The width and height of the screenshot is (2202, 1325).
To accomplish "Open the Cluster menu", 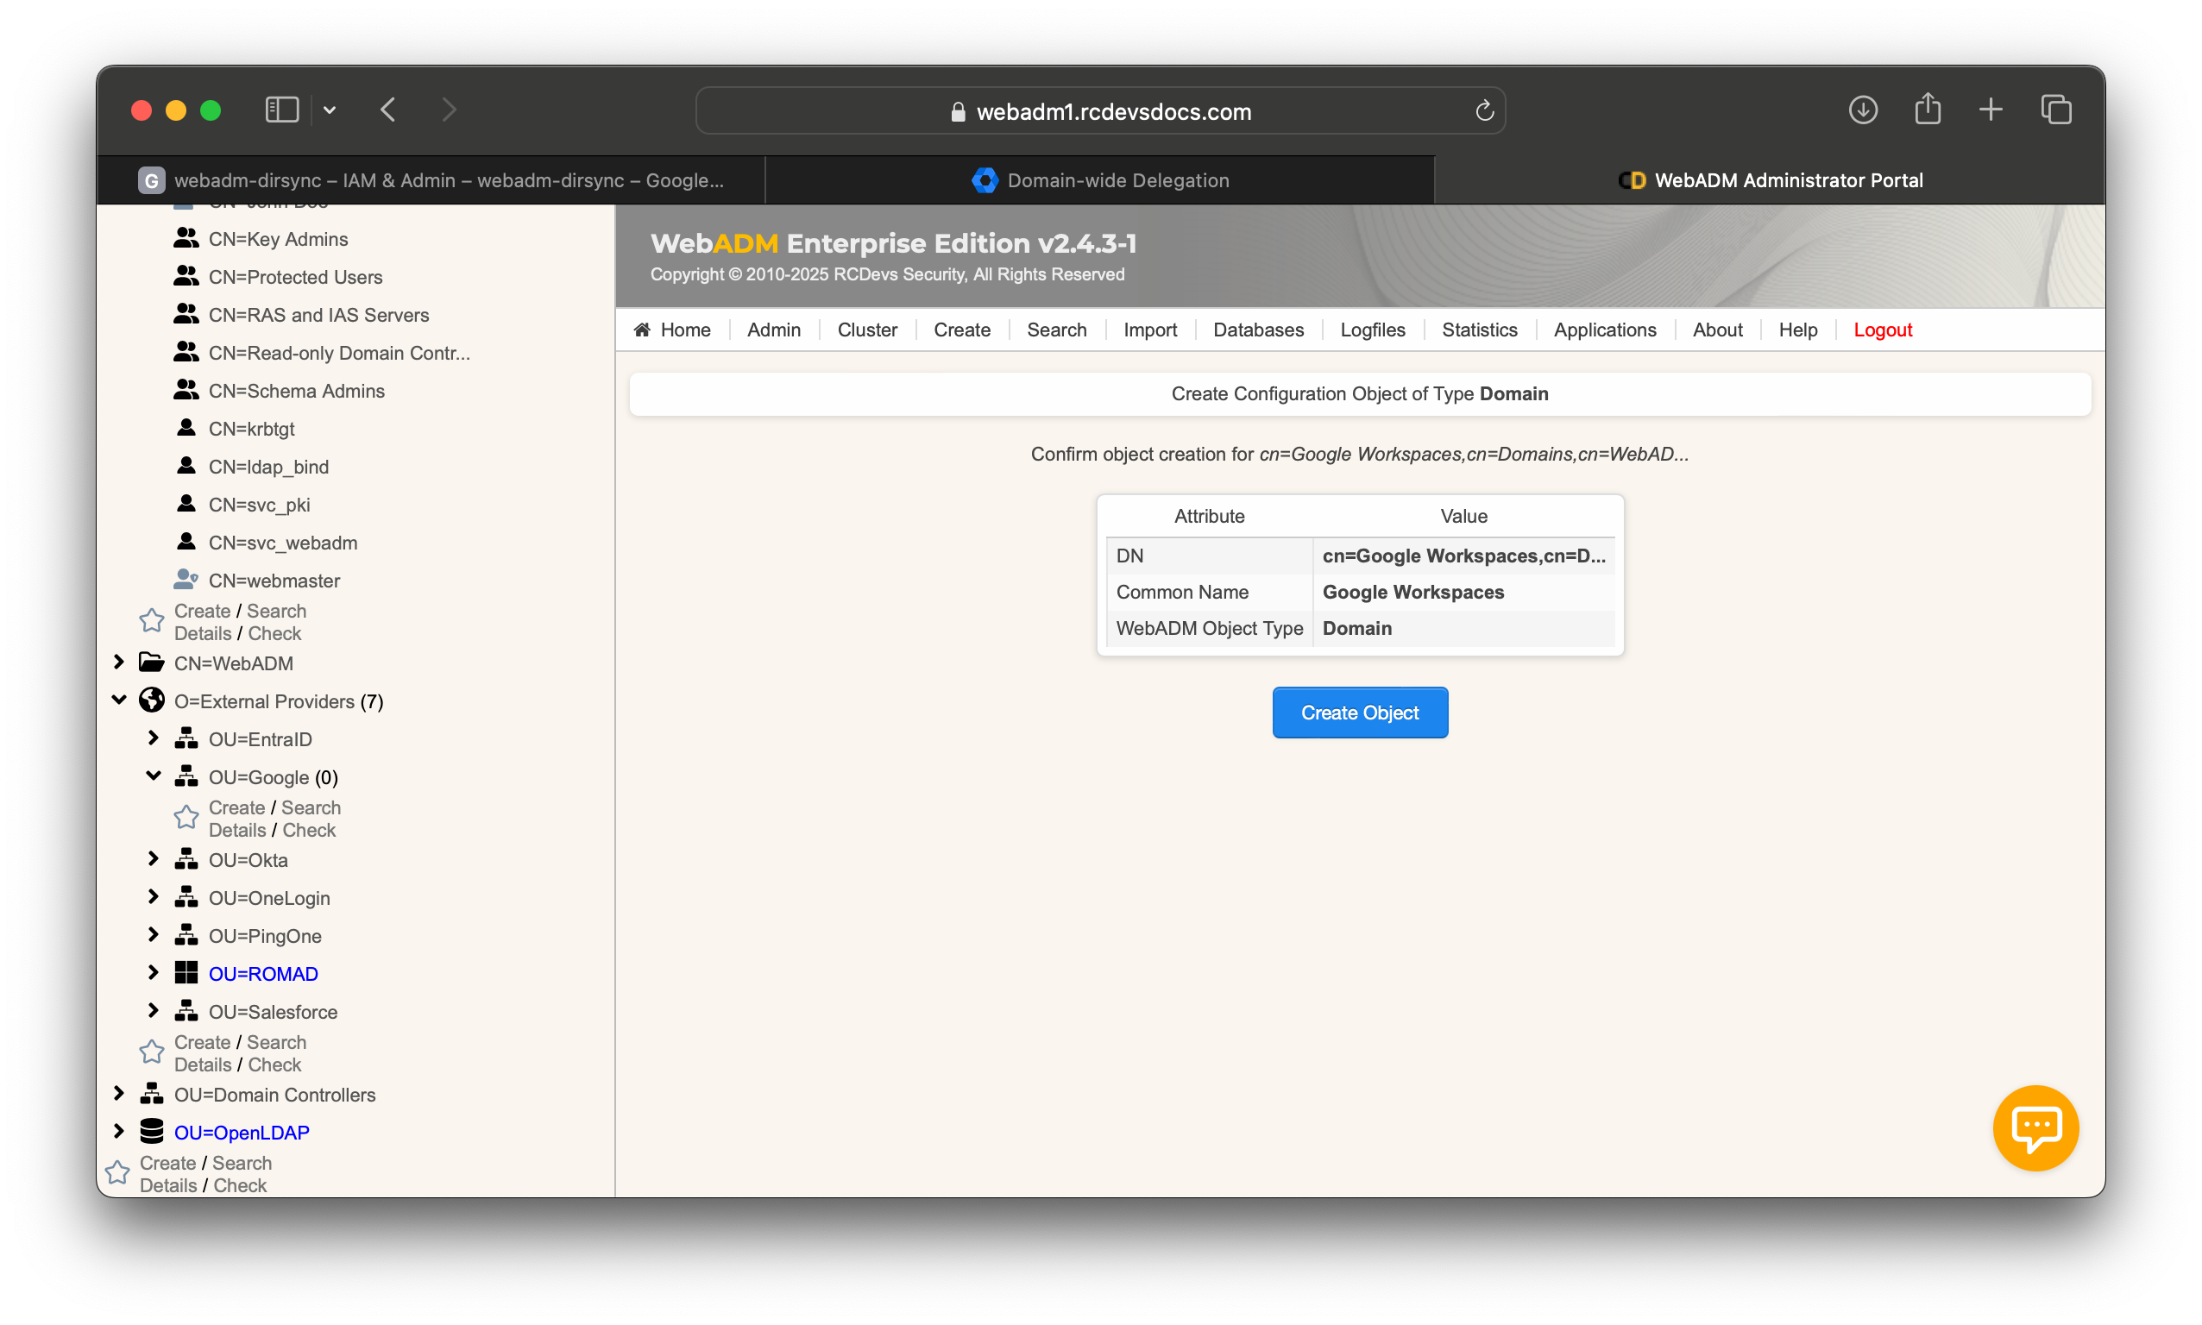I will [x=867, y=330].
